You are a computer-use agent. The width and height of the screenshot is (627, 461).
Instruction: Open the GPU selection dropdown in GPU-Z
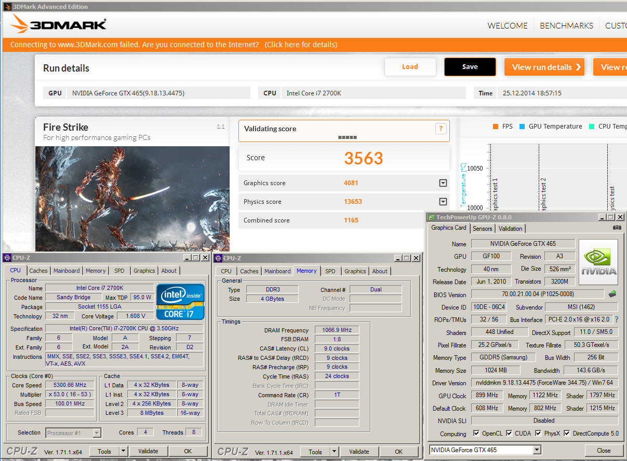pos(537,450)
